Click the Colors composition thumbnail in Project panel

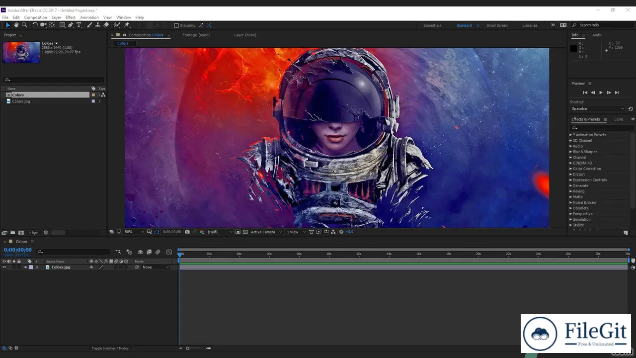[21, 52]
